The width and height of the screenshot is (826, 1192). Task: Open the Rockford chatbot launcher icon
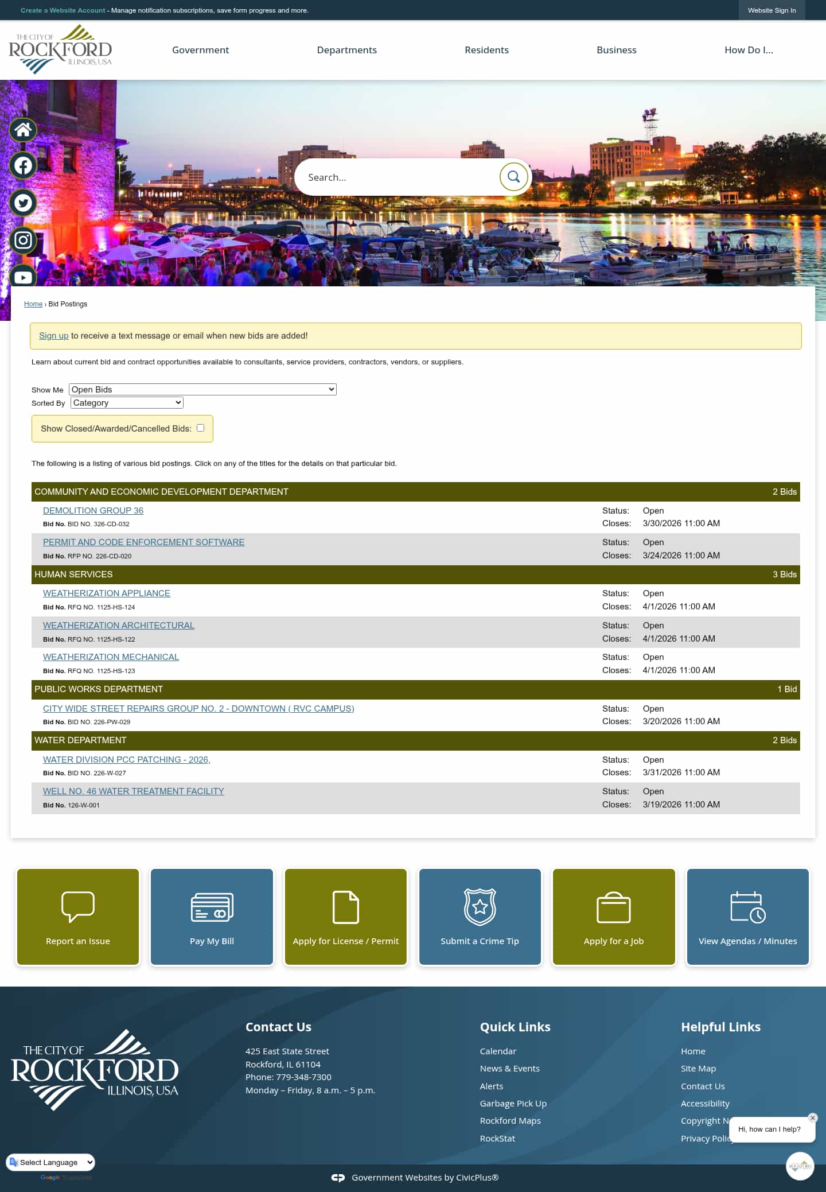click(800, 1166)
